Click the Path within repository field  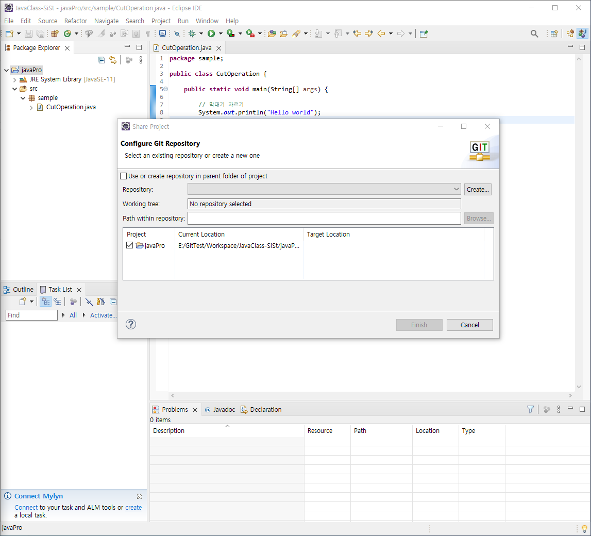pos(324,218)
